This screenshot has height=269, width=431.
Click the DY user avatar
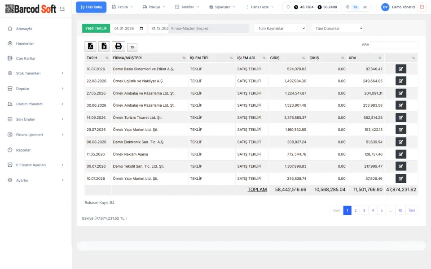tap(385, 7)
